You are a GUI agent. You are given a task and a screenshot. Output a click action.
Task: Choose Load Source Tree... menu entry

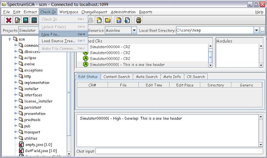tap(63, 41)
